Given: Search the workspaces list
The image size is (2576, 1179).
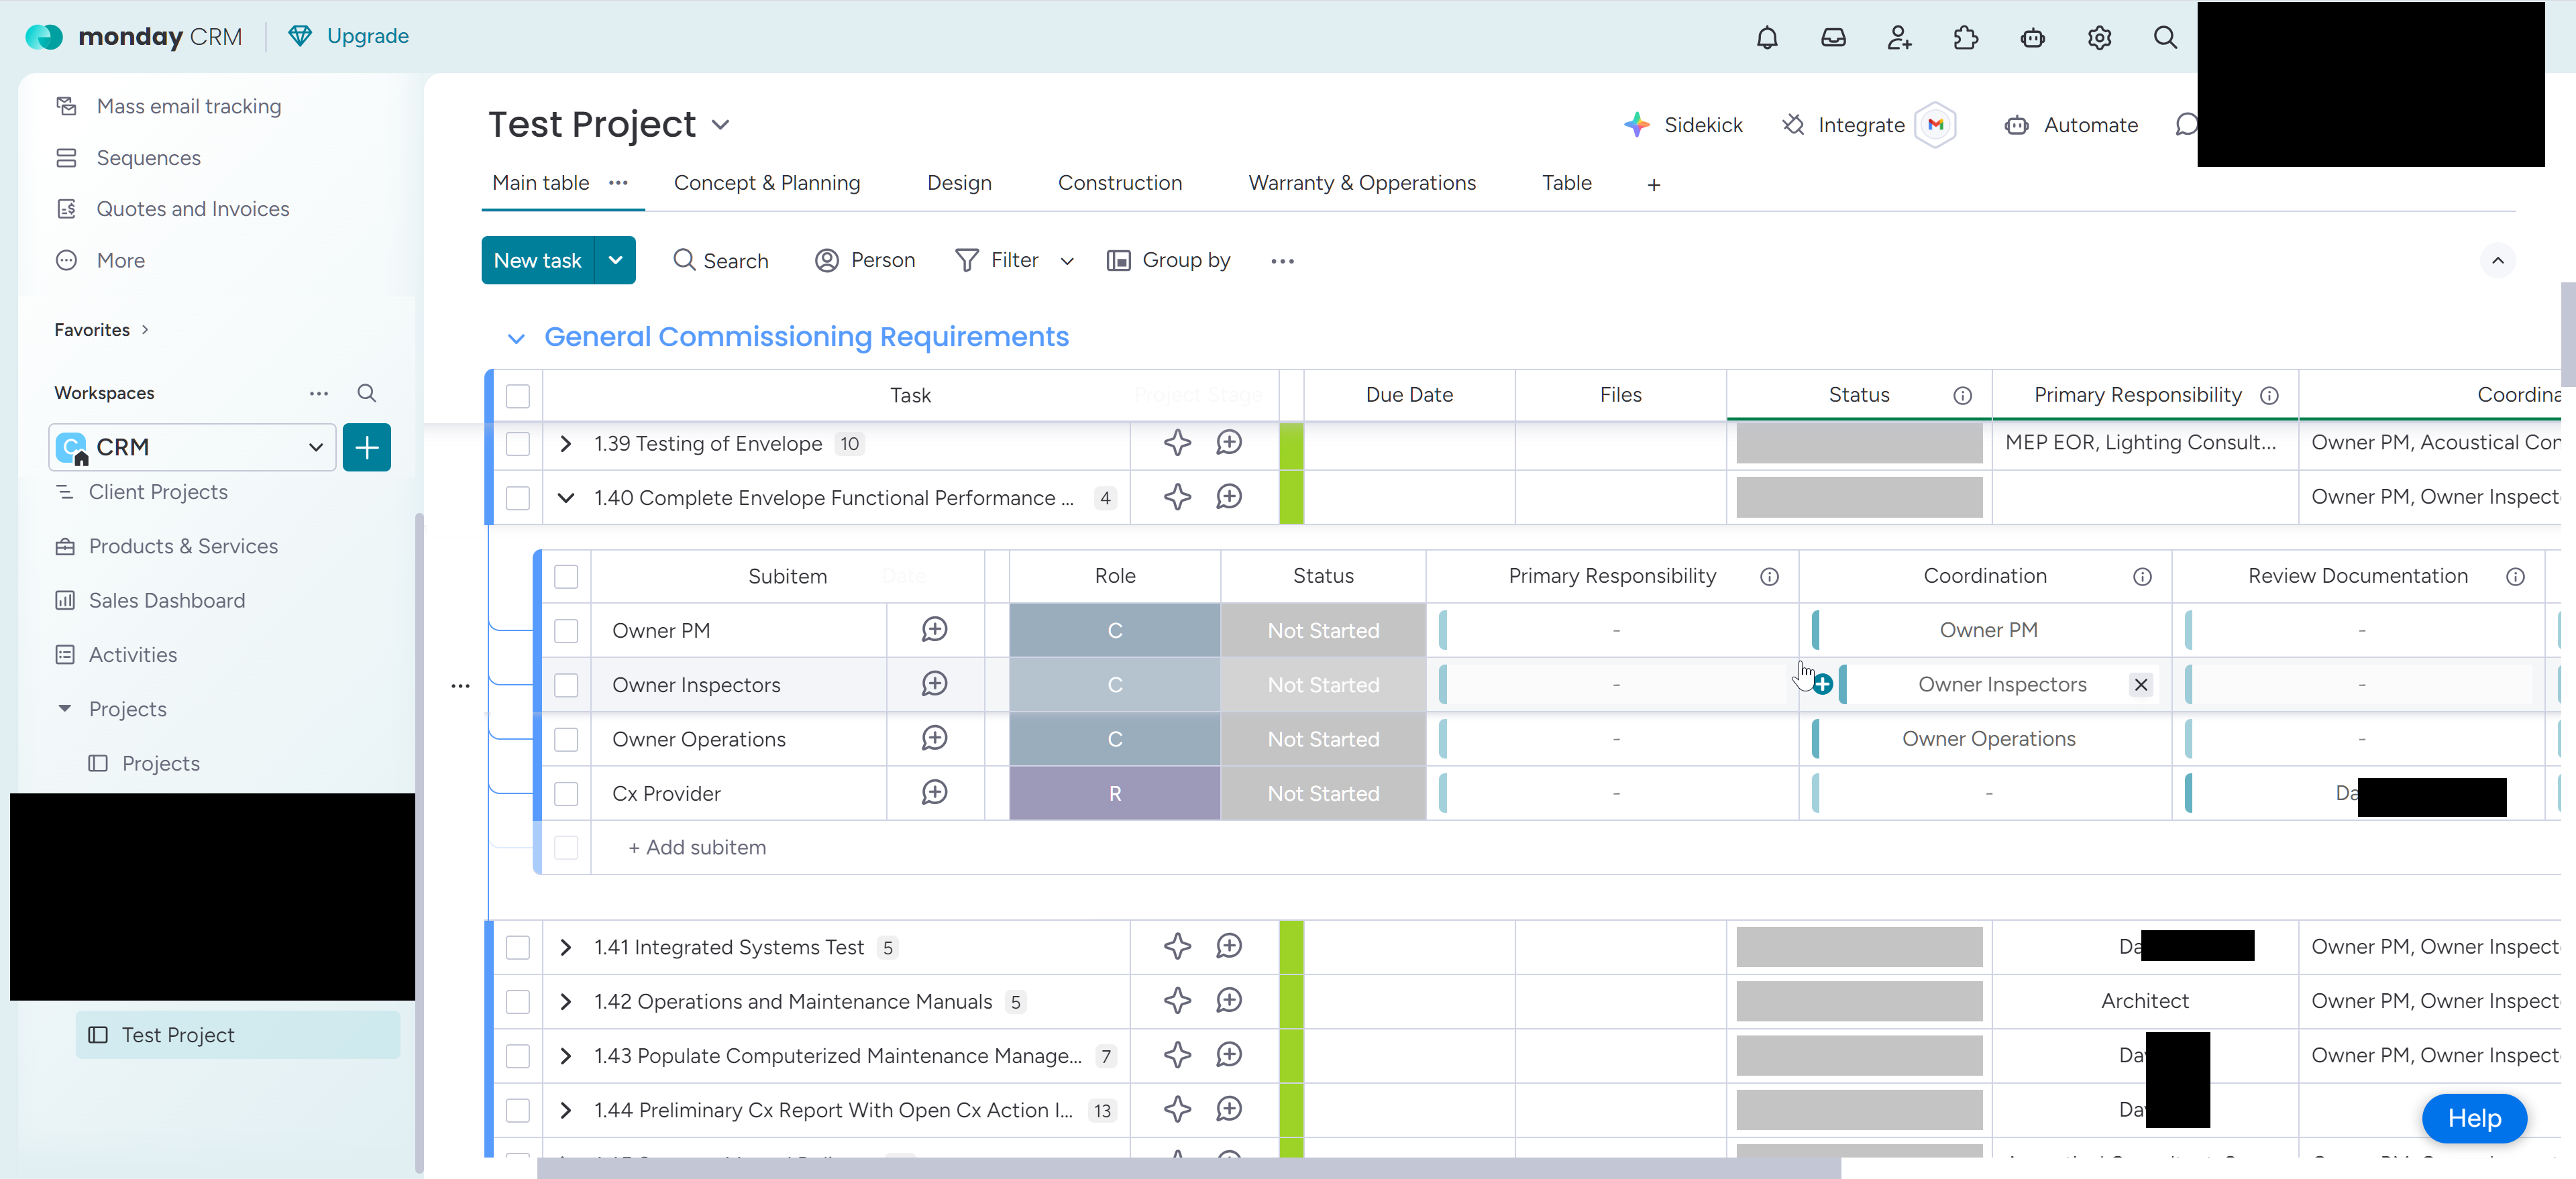Looking at the screenshot, I should 367,393.
